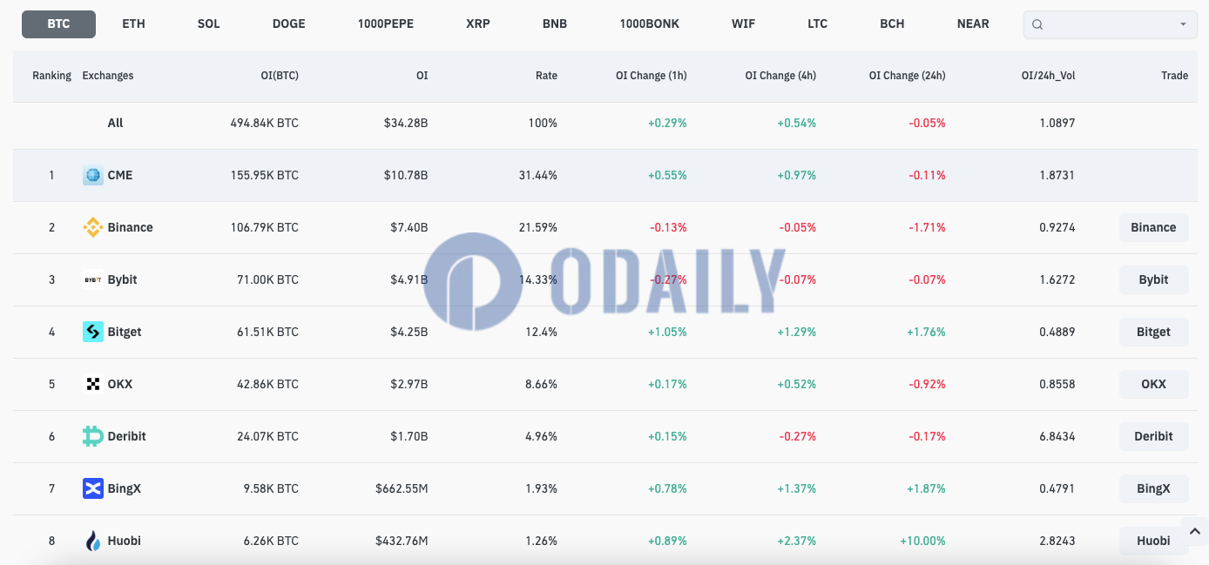Click Binance's $7.40B OI value
1209x565 pixels.
(x=409, y=227)
